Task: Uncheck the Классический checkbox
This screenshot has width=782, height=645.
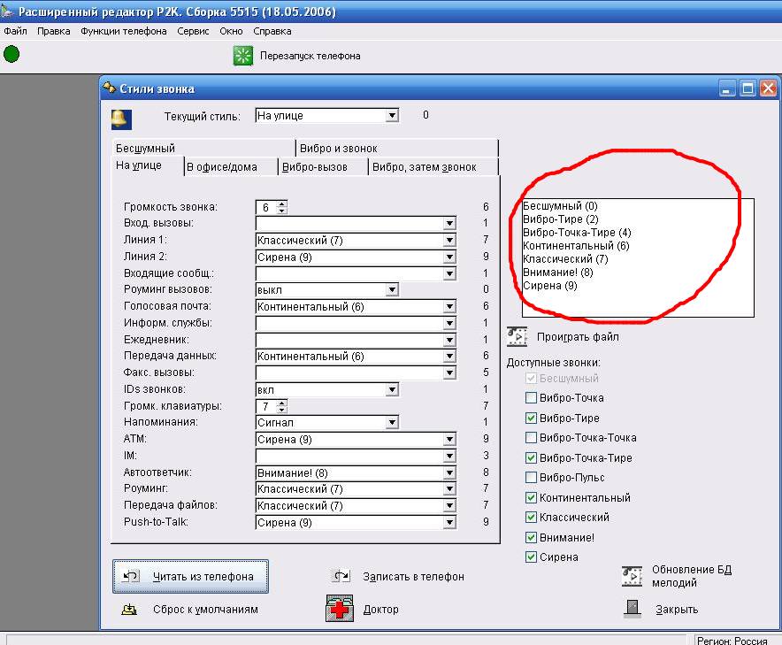Action: point(531,517)
